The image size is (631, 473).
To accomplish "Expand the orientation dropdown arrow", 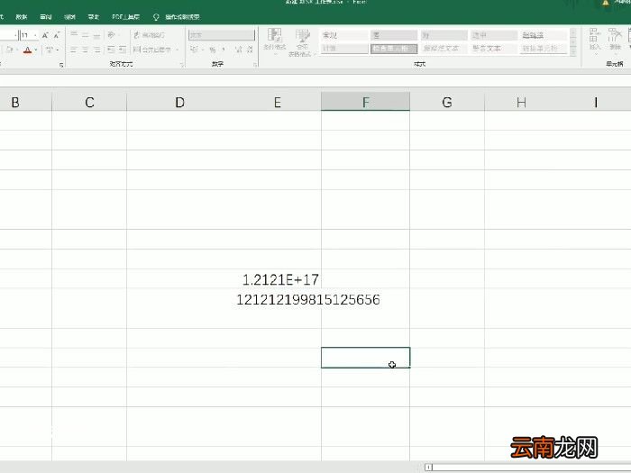I will click(119, 35).
